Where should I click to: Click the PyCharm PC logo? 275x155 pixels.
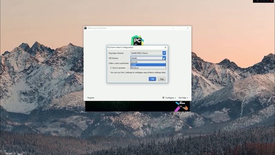pos(137,40)
